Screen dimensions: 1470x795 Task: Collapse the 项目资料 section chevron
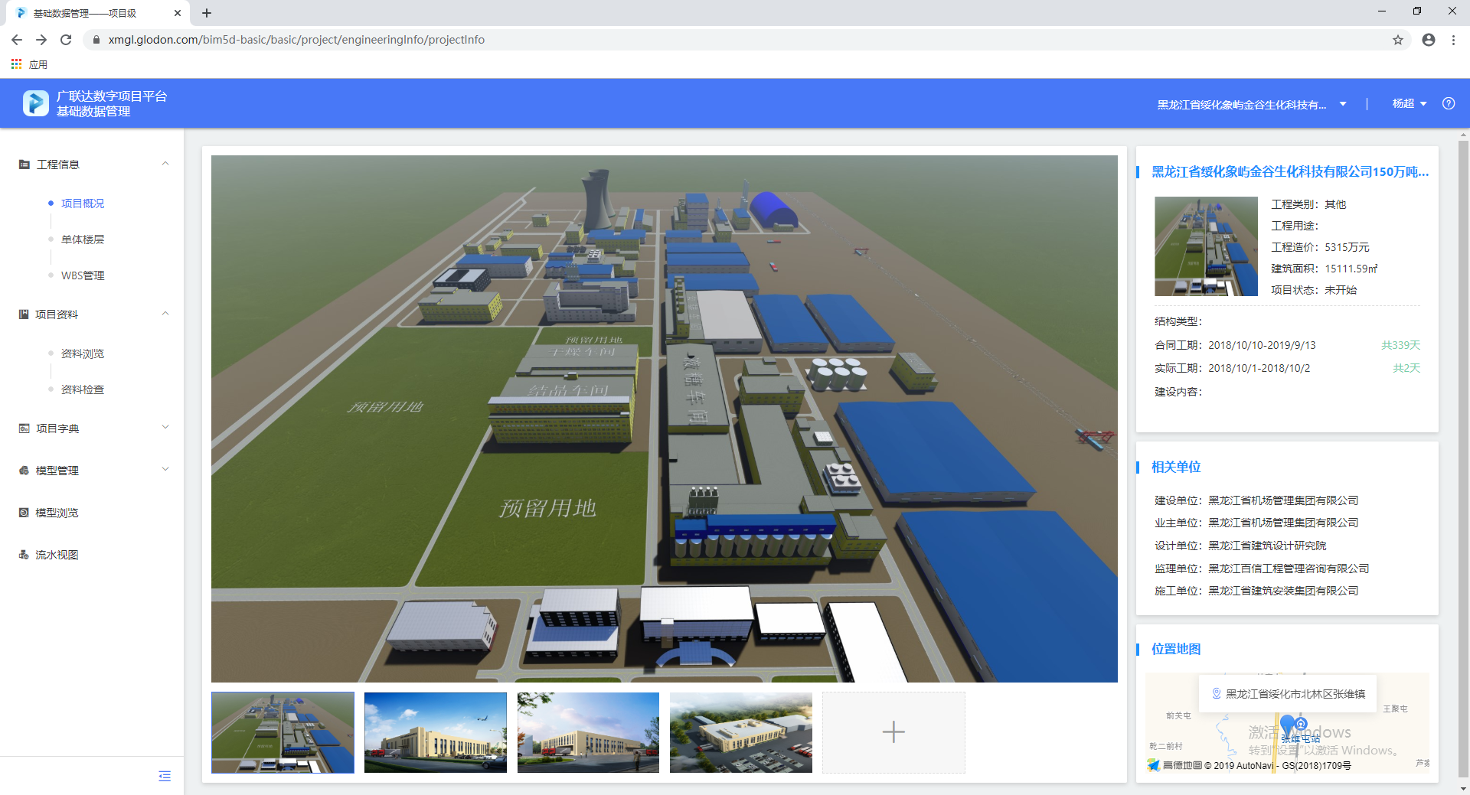165,314
